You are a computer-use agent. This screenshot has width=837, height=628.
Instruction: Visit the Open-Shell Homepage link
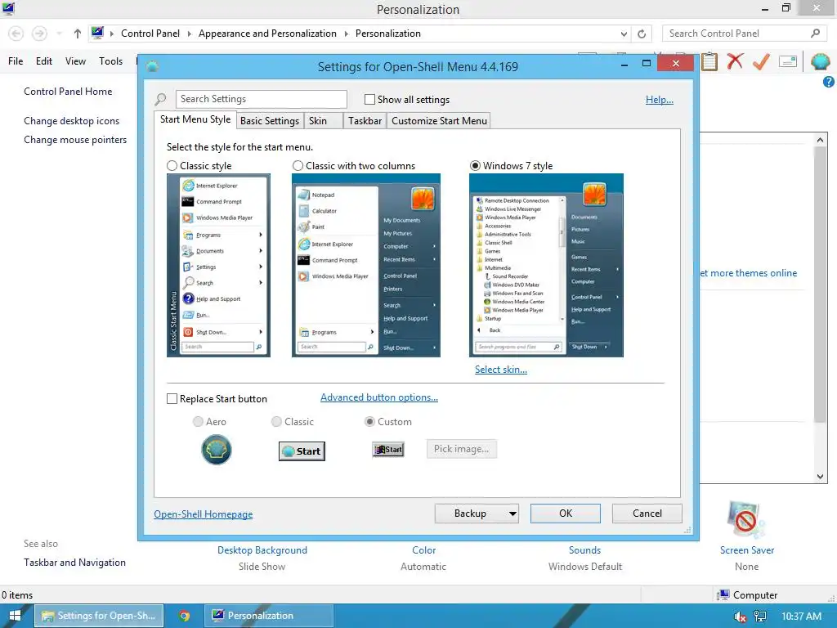pos(204,514)
